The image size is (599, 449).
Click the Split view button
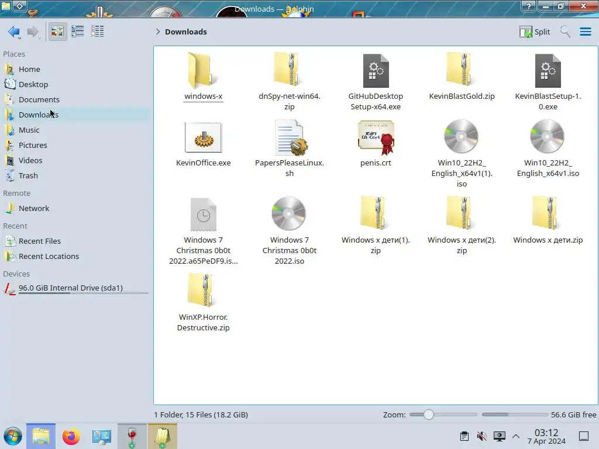click(x=535, y=32)
